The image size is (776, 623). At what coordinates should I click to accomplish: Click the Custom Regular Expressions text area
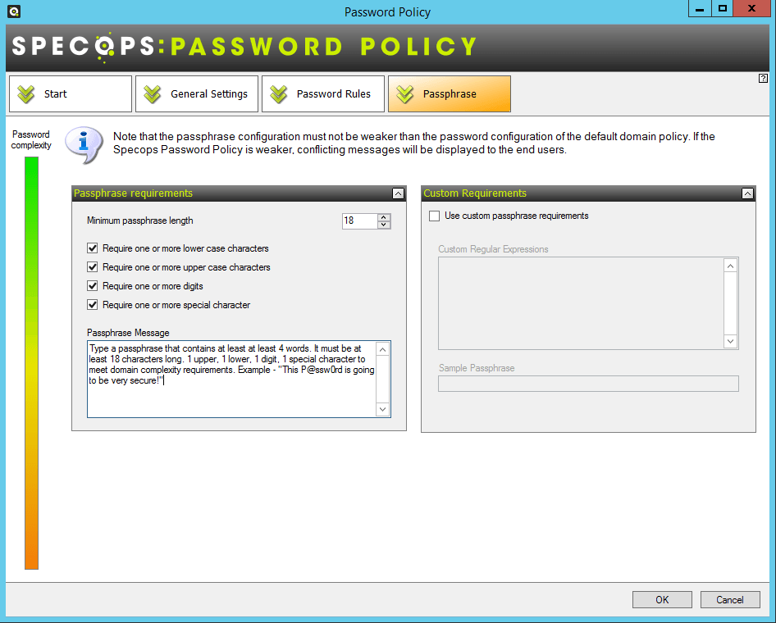581,303
